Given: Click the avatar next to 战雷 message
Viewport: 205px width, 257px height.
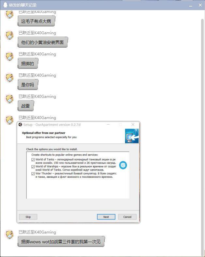Looking at the screenshot, I should pos(9,98).
